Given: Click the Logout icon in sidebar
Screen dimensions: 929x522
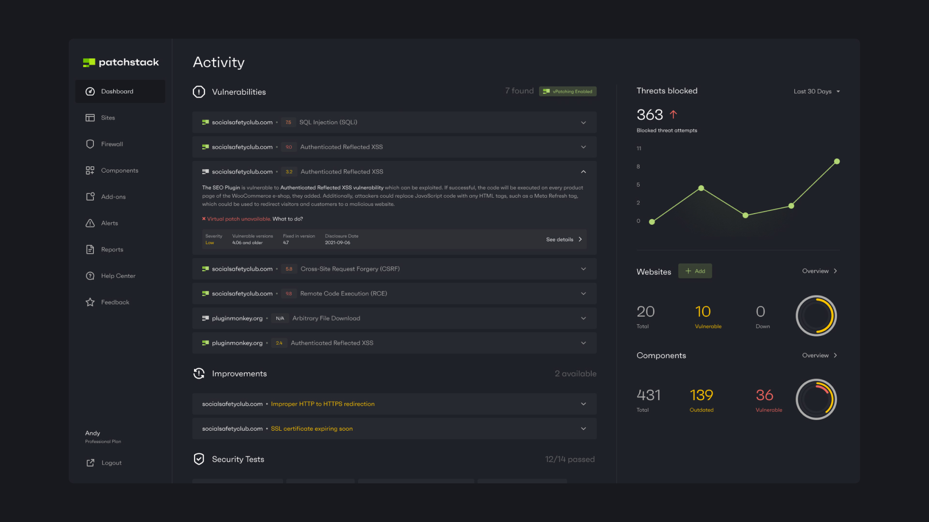Looking at the screenshot, I should pyautogui.click(x=90, y=463).
